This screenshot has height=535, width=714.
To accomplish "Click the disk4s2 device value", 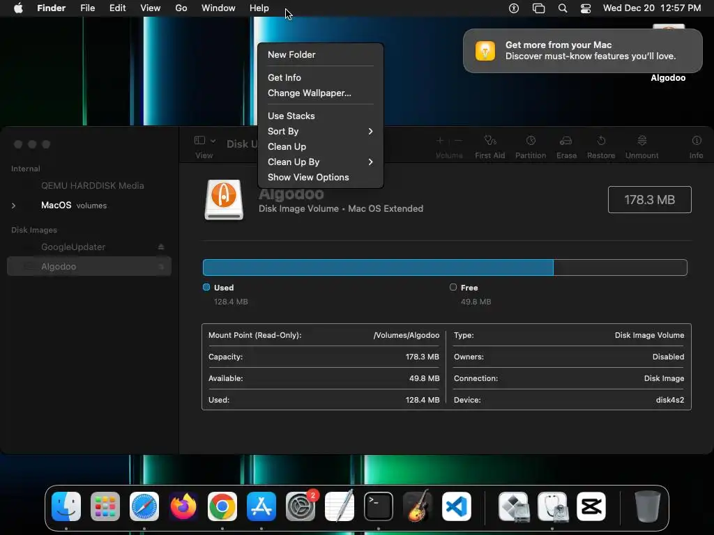I will (x=670, y=400).
